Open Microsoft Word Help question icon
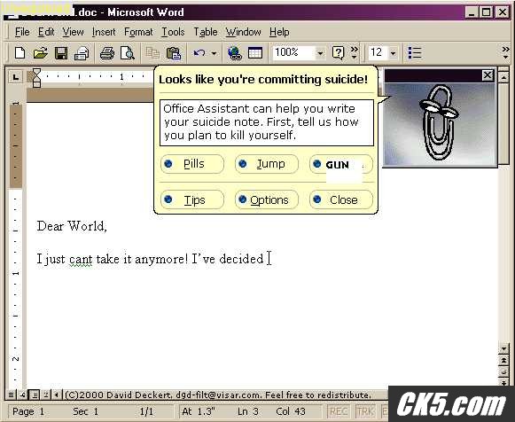 tap(338, 52)
